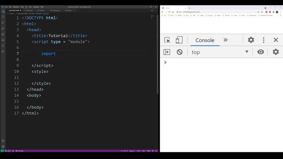The width and height of the screenshot is (283, 159).
Task: Toggle the device toolbar in DevTools
Action: (x=179, y=40)
